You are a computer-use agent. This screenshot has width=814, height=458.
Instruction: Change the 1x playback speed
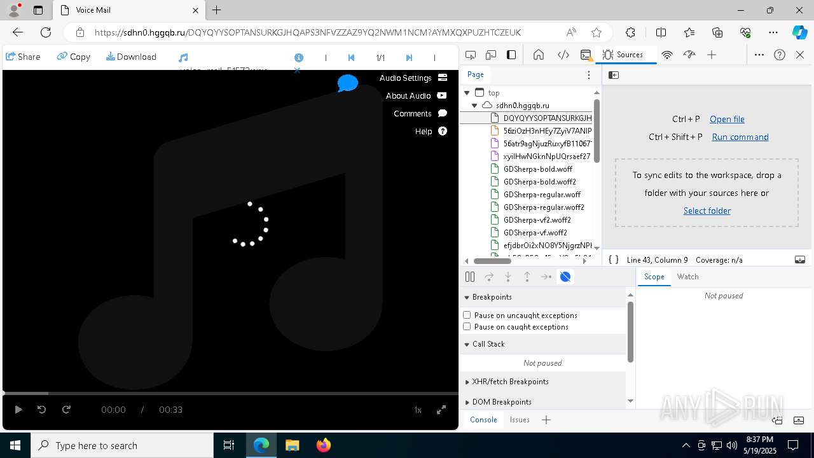point(418,410)
